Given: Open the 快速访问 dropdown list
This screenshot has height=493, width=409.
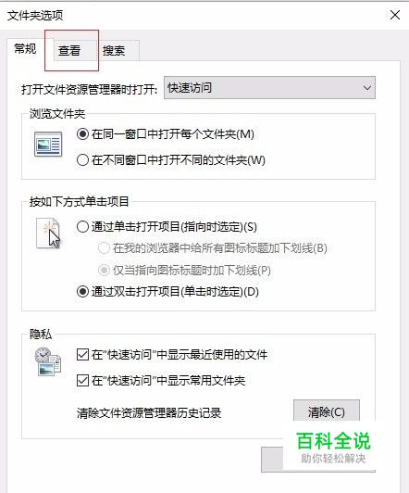Looking at the screenshot, I should 269,88.
